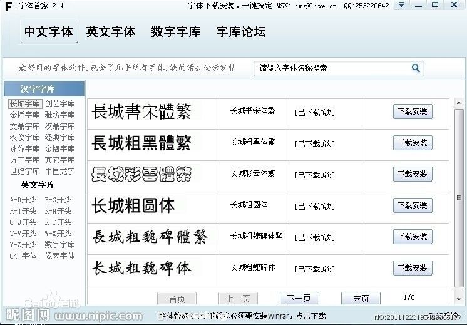Install the 长城粗圆体 font
The width and height of the screenshot is (467, 325).
point(413,205)
